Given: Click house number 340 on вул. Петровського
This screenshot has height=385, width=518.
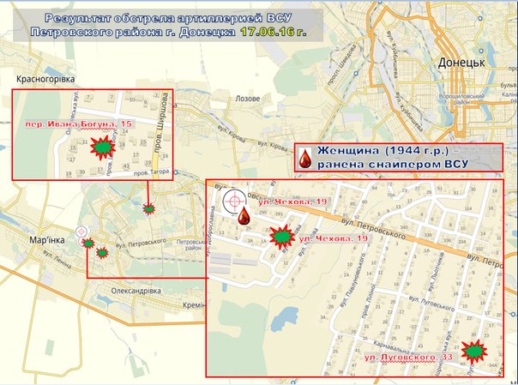Looking at the screenshot, I should [x=404, y=227].
